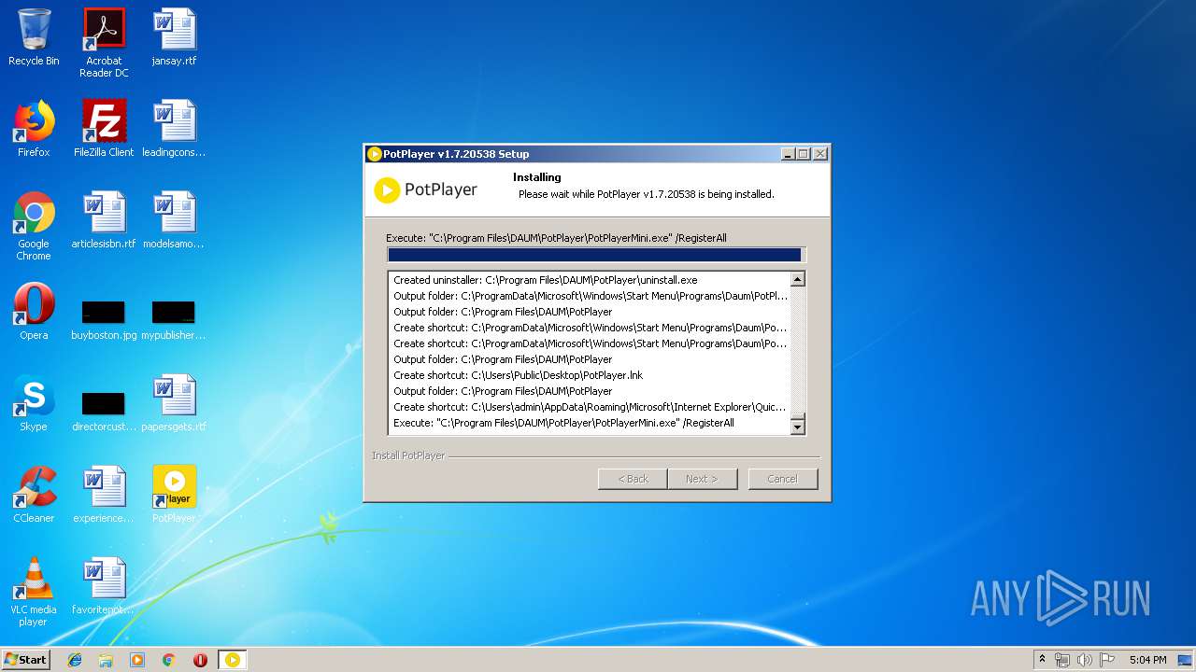Launch Acrobat Reader DC desktop shortcut
Viewport: 1196px width, 672px height.
(104, 42)
